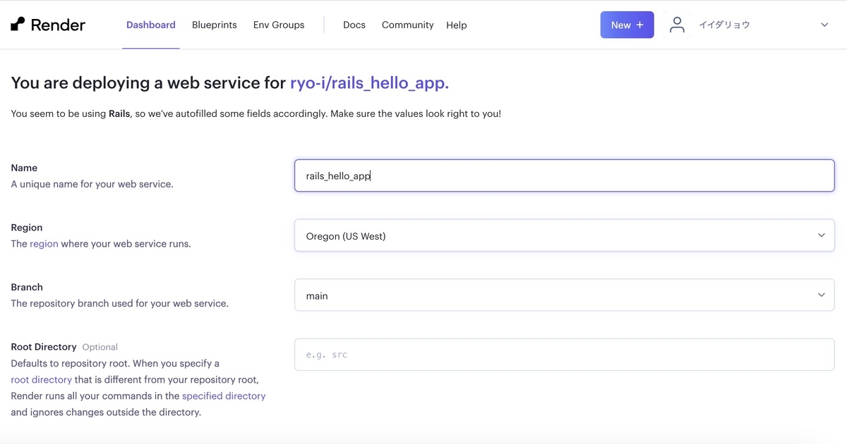Click the 'Branch' field label
Image resolution: width=847 pixels, height=444 pixels.
27,287
